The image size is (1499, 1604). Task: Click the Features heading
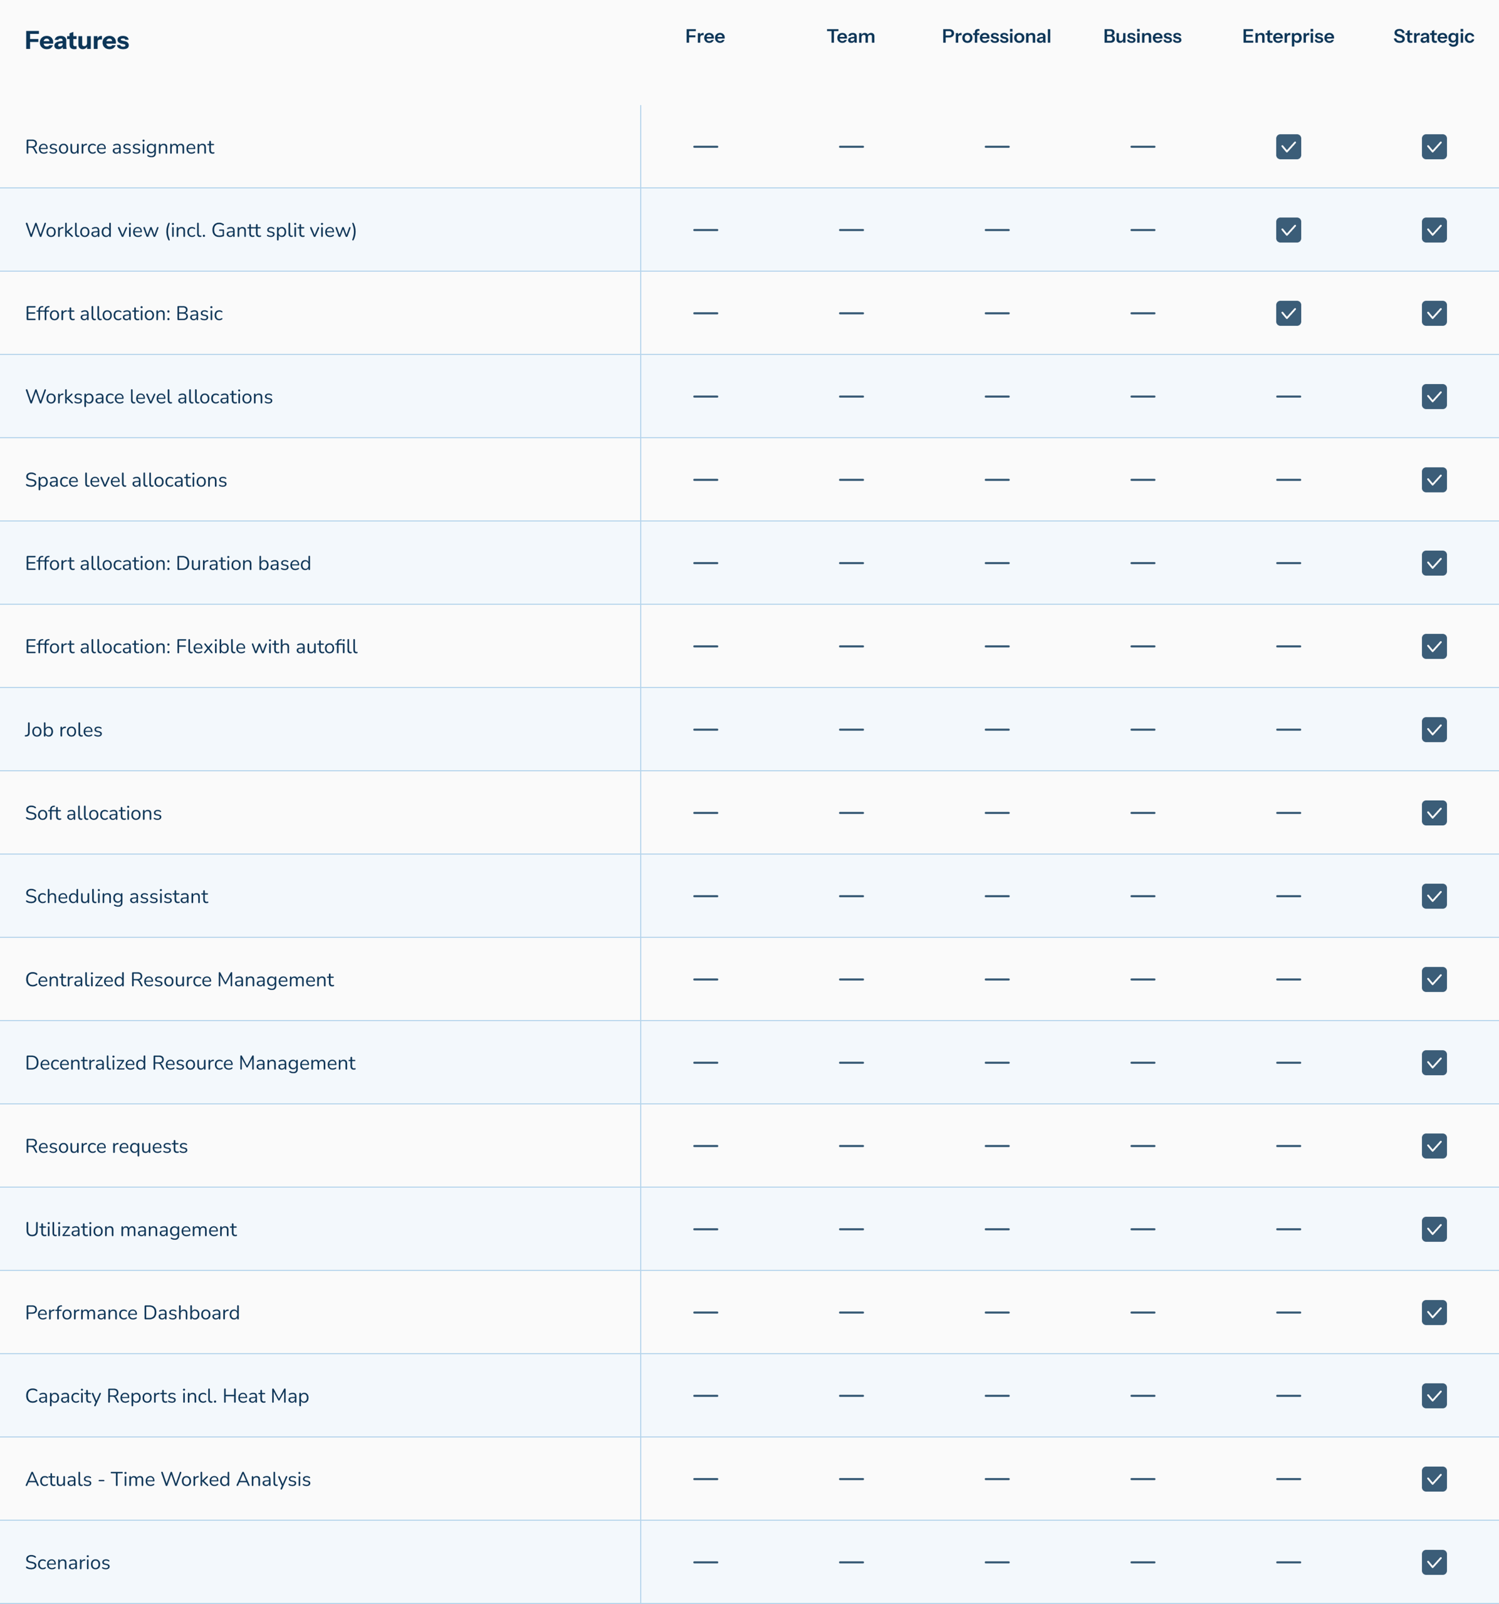pyautogui.click(x=76, y=40)
